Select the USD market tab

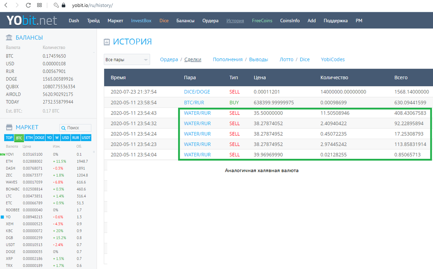tap(66, 138)
